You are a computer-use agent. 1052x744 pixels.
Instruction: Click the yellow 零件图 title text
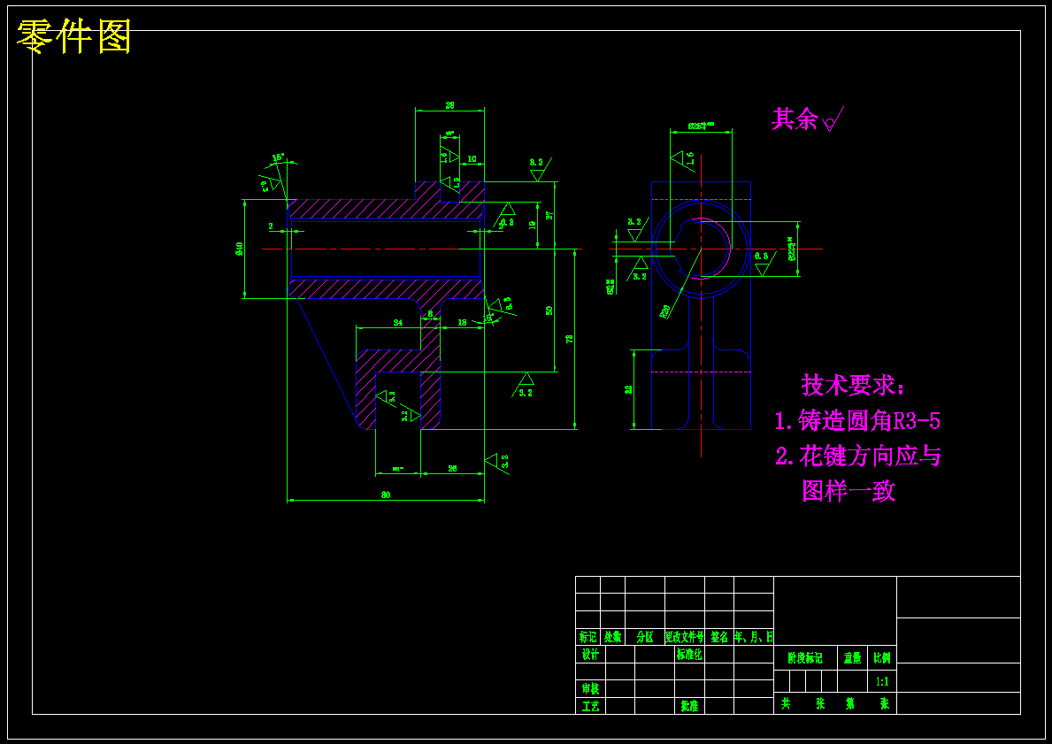click(x=73, y=37)
